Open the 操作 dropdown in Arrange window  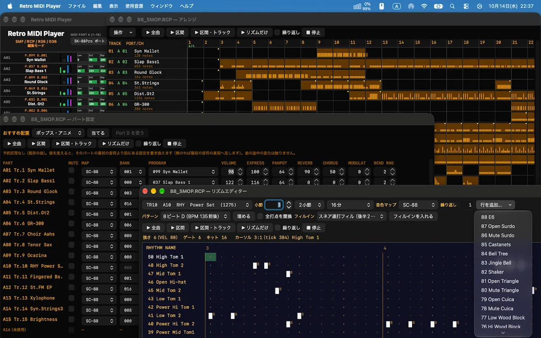tap(123, 32)
